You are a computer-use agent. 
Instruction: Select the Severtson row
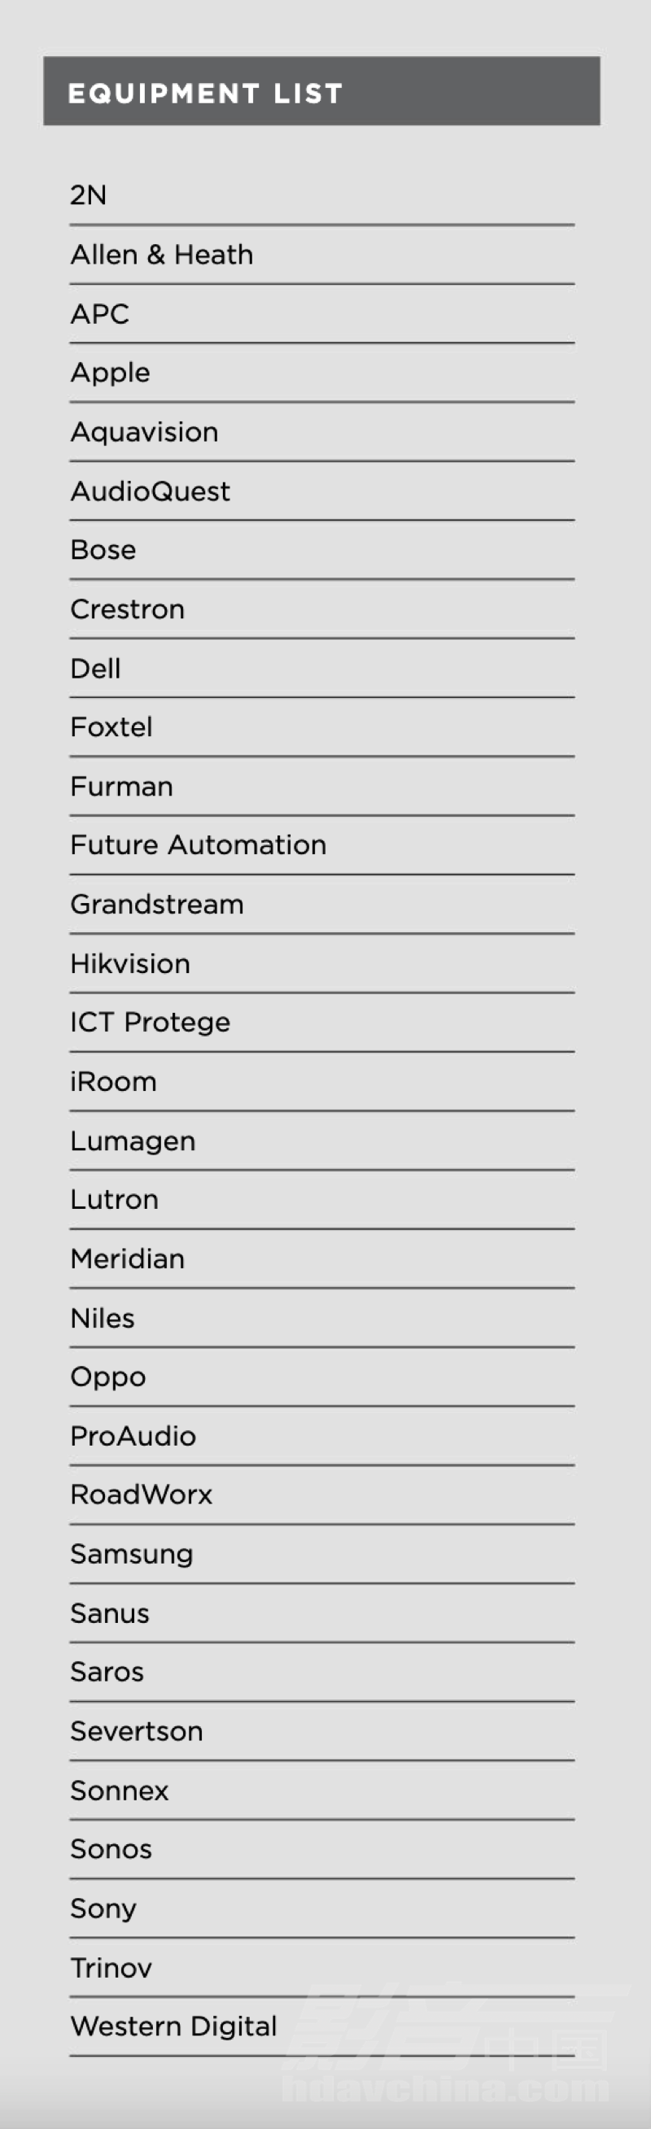(x=321, y=1731)
